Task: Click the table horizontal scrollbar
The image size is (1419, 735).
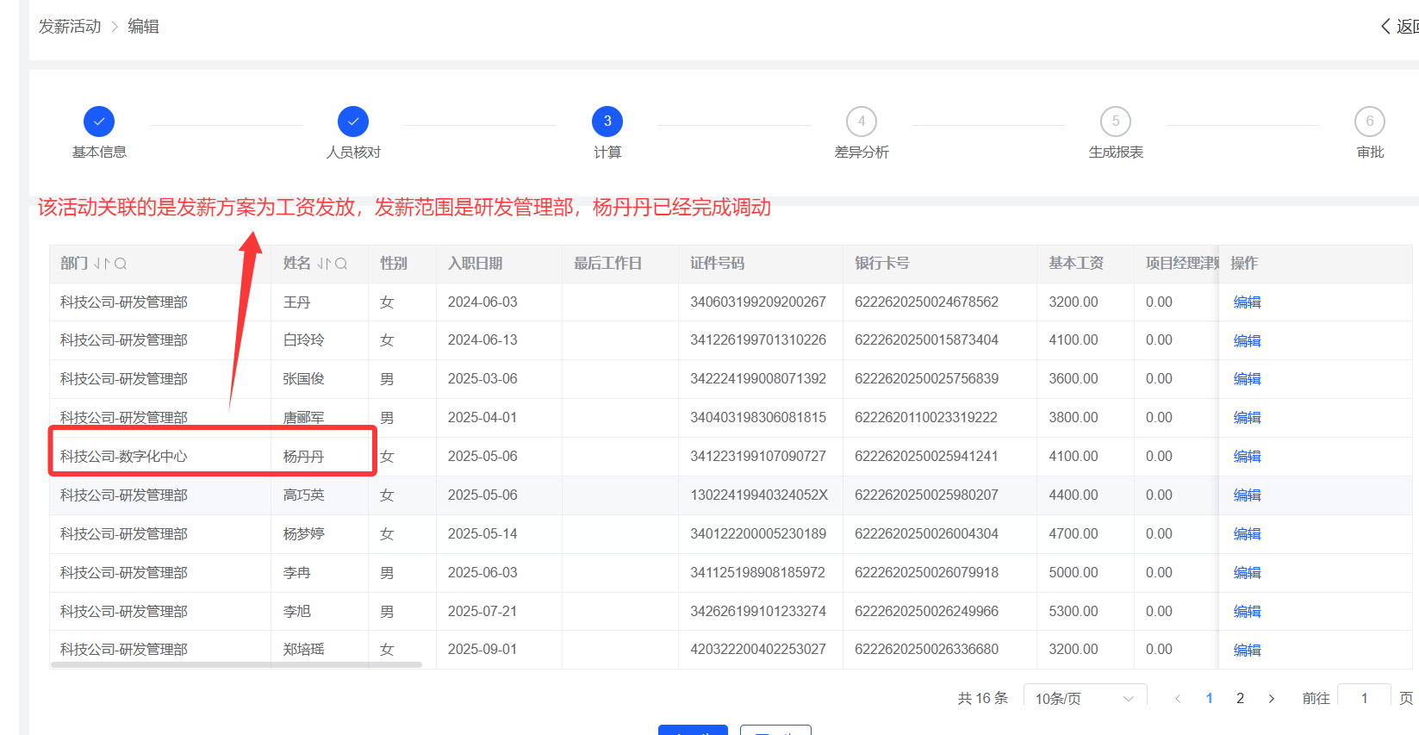Action: 237,665
